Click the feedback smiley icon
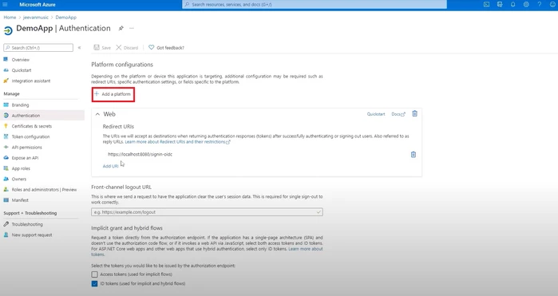This screenshot has width=558, height=296. 552,5
